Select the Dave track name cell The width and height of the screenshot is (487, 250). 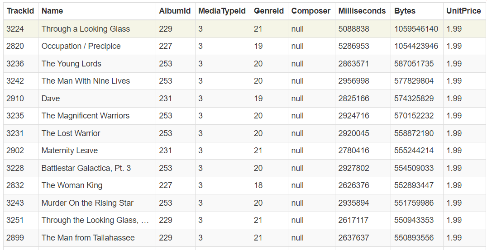tap(51, 99)
